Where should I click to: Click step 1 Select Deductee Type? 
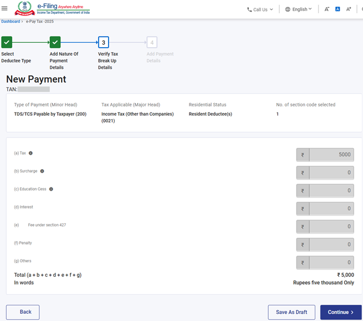pyautogui.click(x=7, y=42)
